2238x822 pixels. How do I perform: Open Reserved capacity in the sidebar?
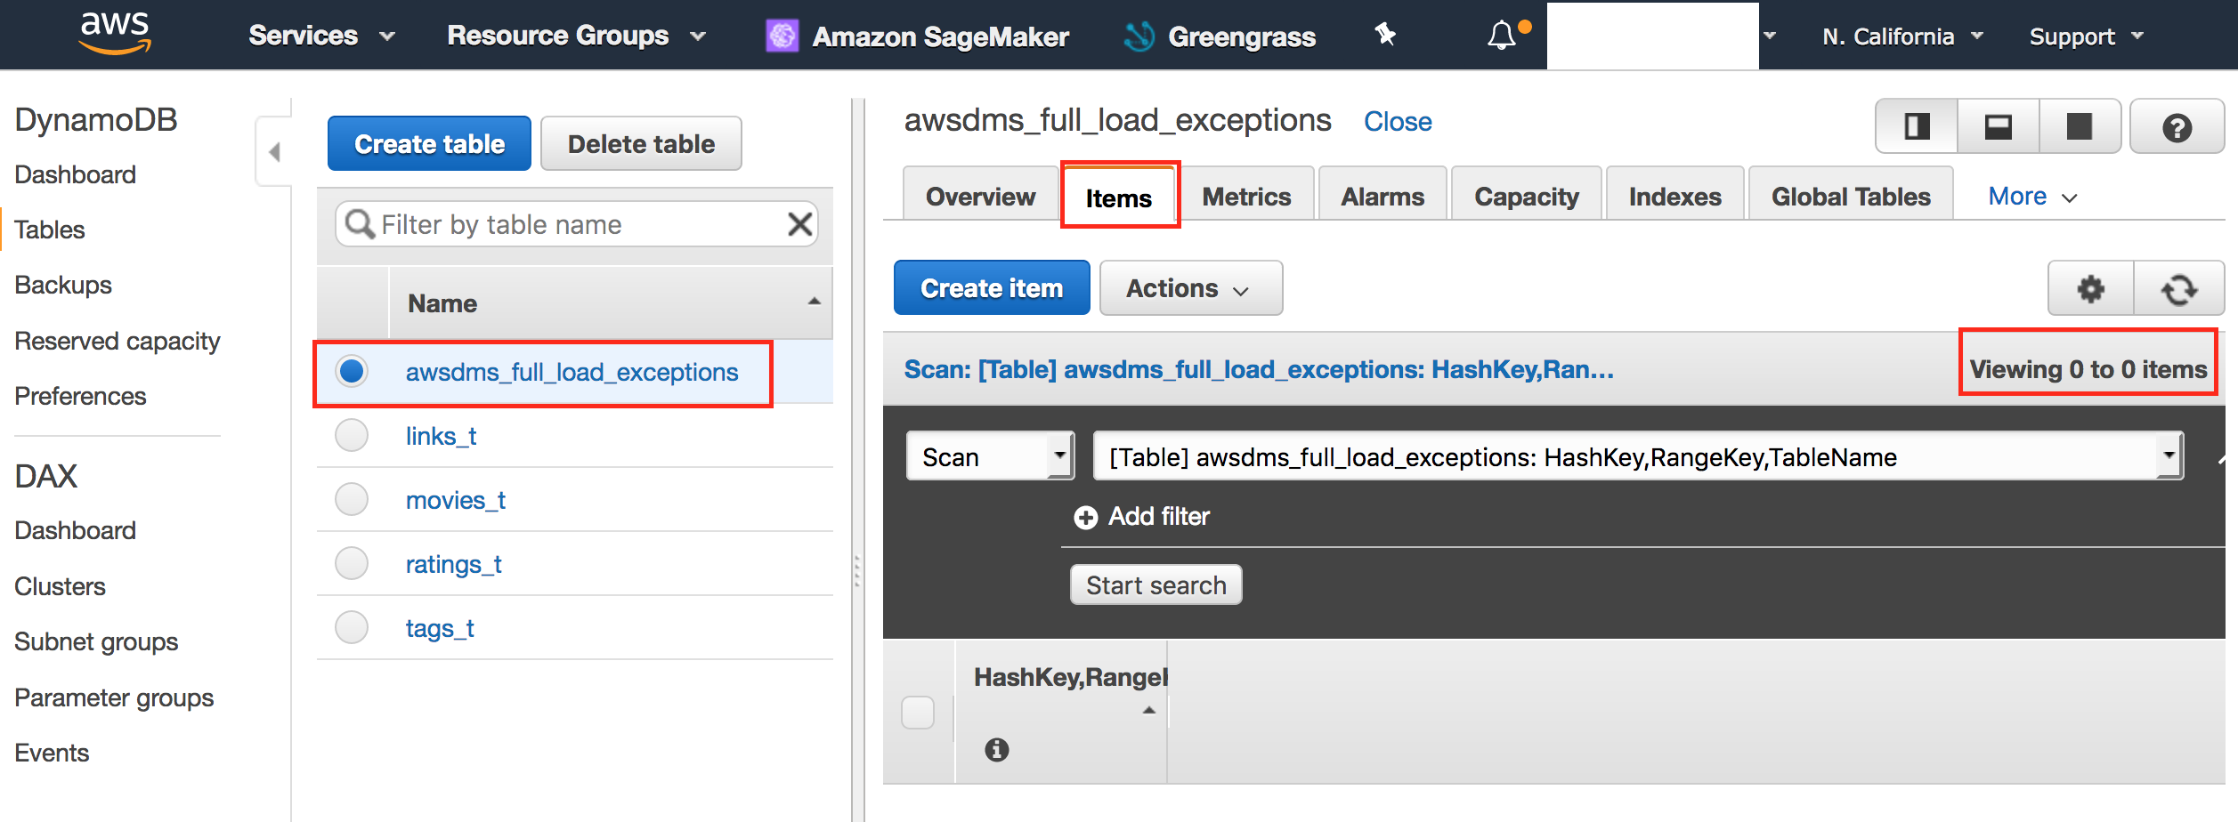click(x=118, y=341)
